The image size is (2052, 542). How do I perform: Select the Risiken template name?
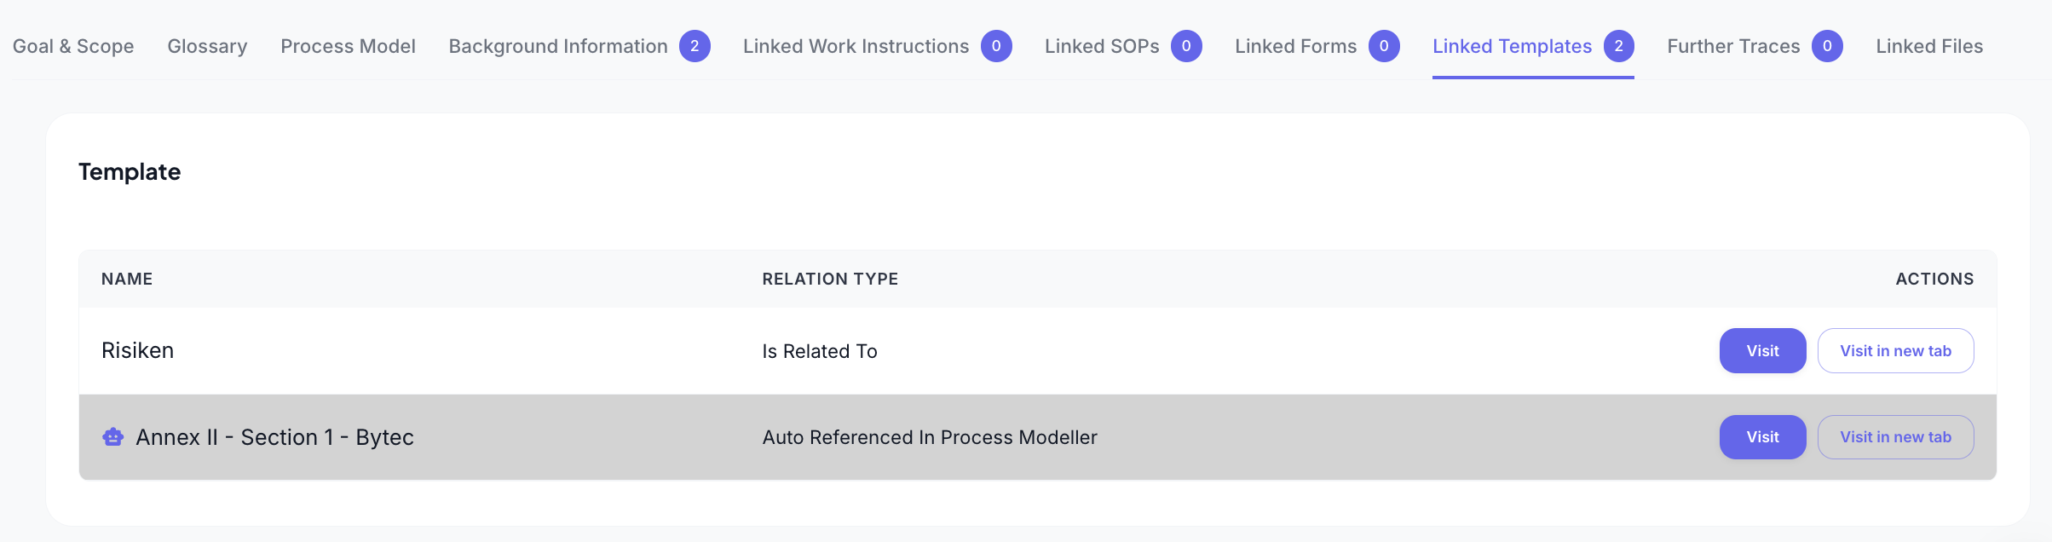(x=137, y=351)
